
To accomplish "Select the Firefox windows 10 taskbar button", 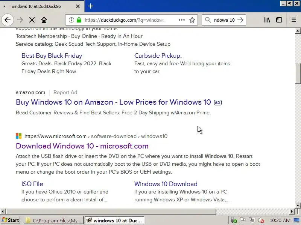I will point(115,220).
